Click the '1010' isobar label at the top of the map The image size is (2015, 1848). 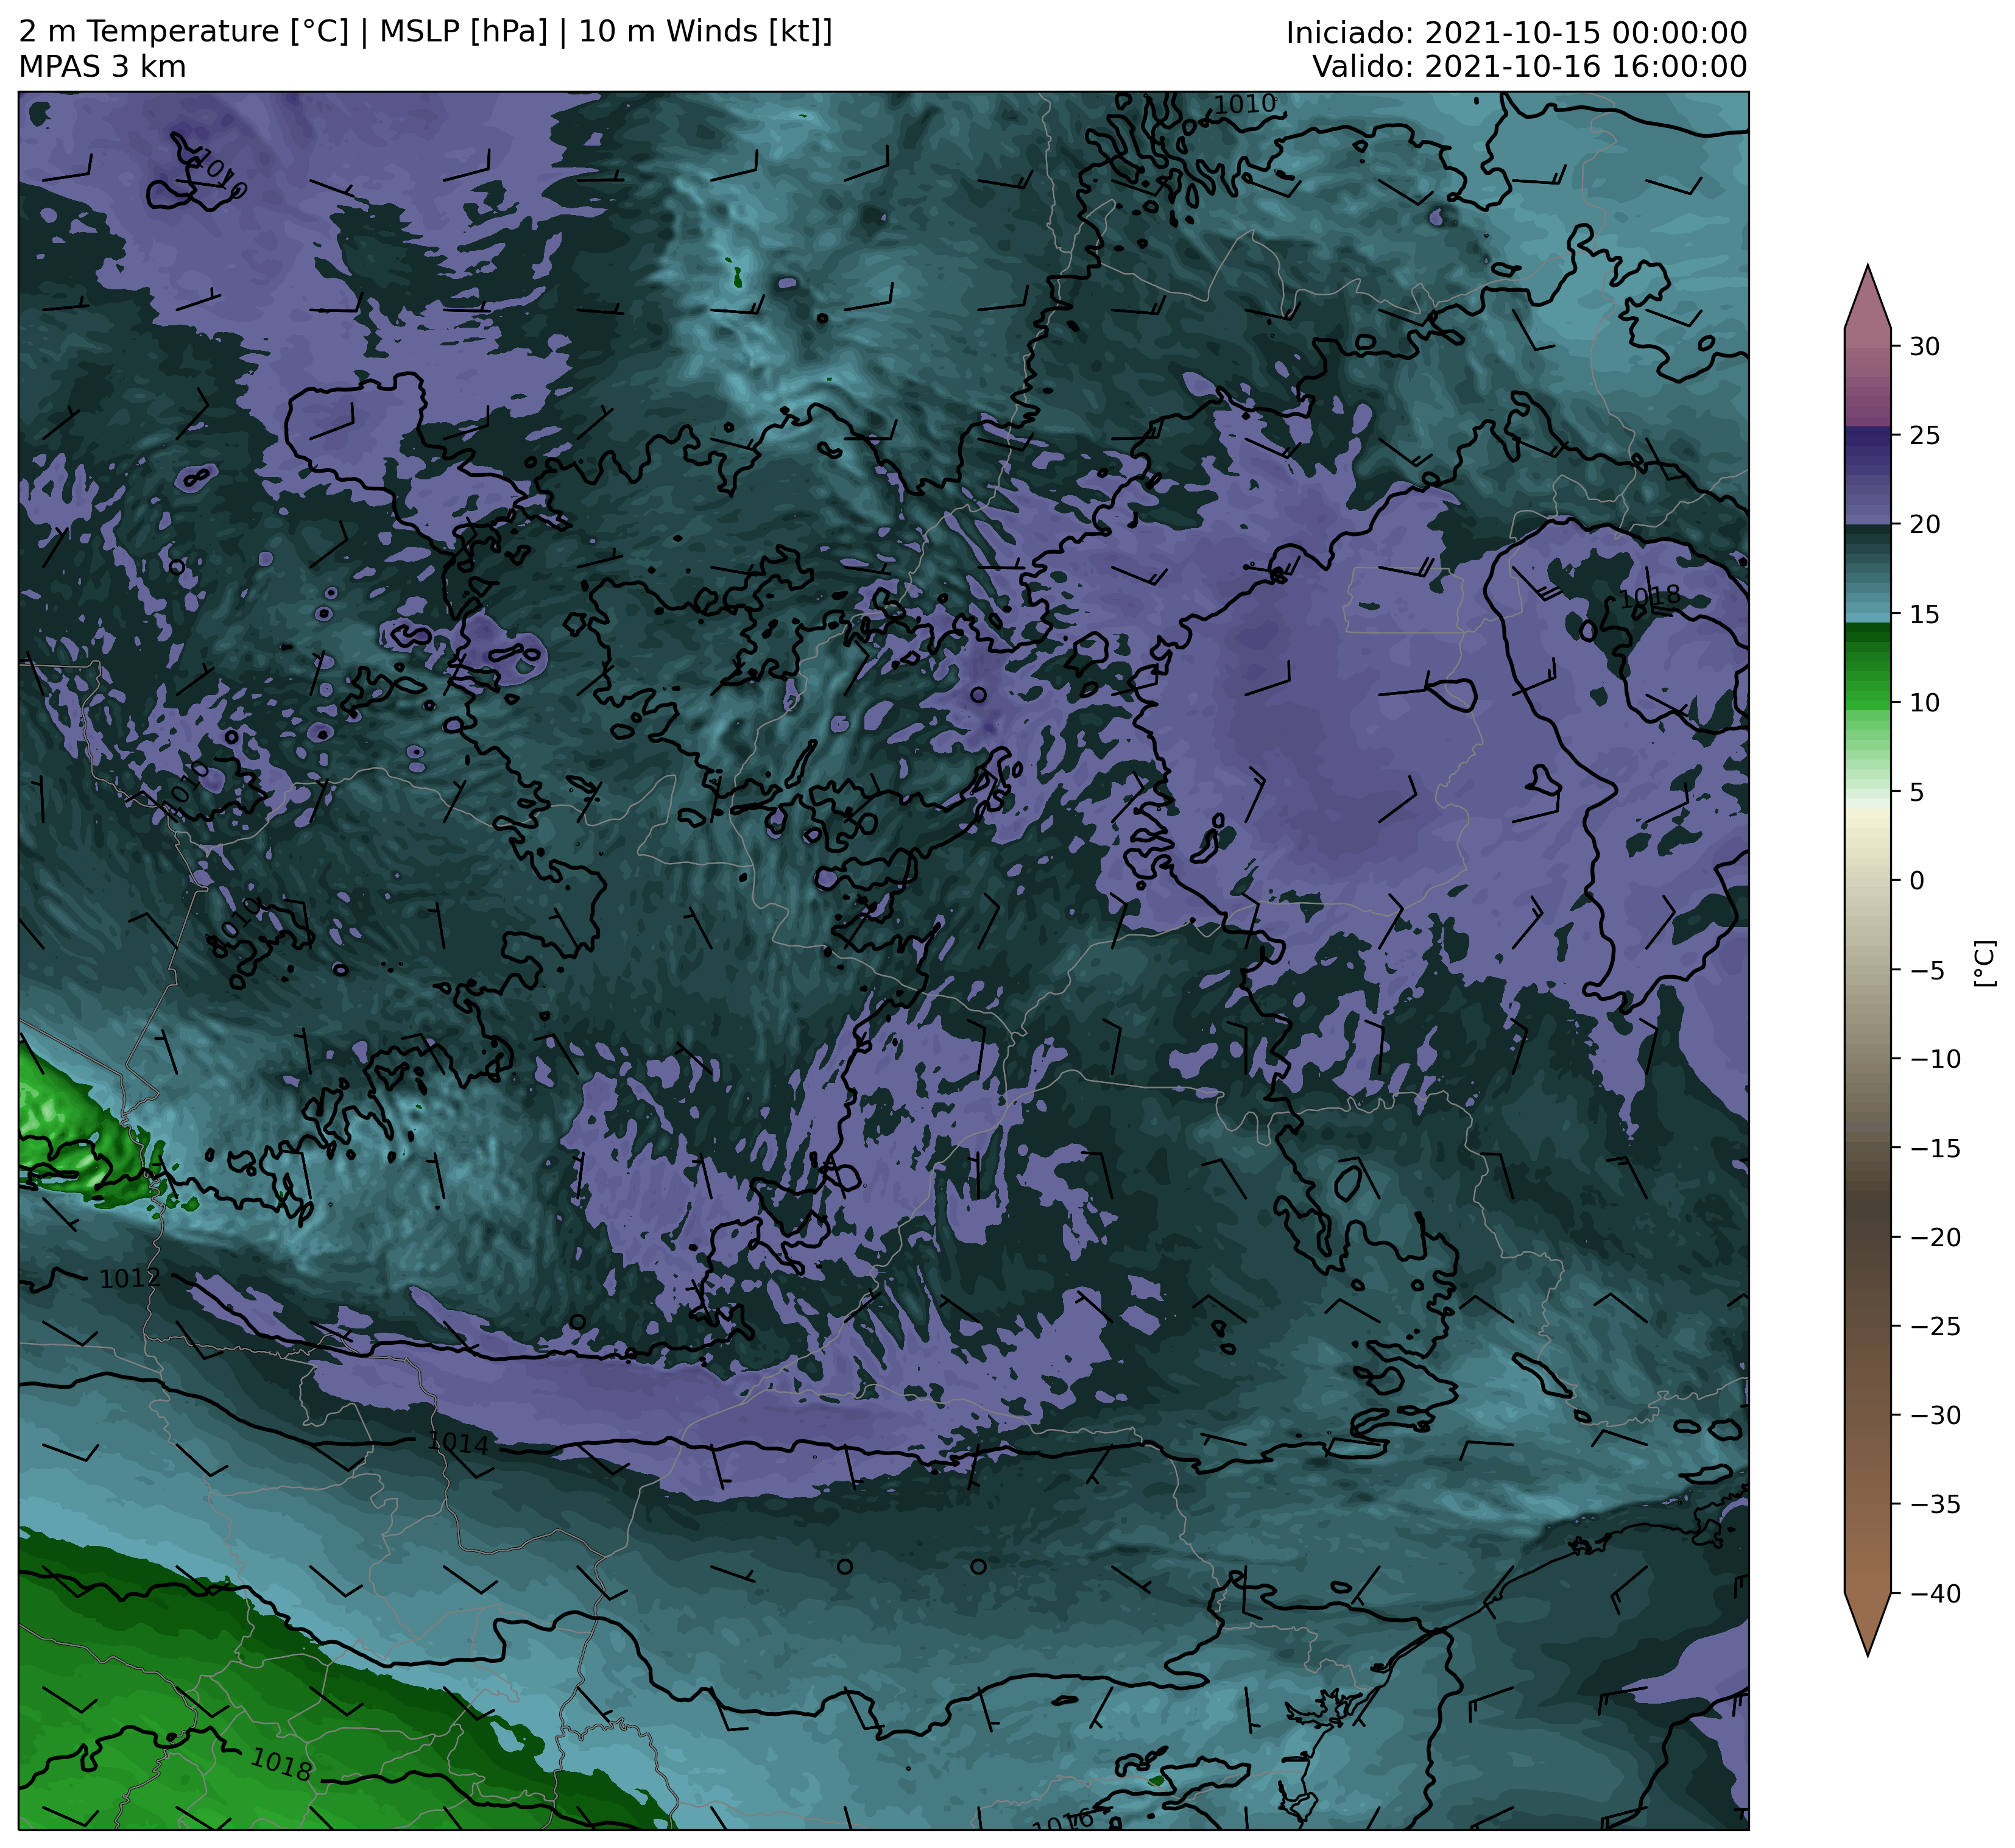coord(1245,104)
